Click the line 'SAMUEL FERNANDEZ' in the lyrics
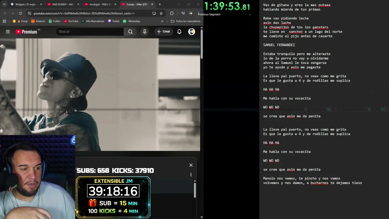Viewport: 389px width, 219px height. pyautogui.click(x=279, y=45)
